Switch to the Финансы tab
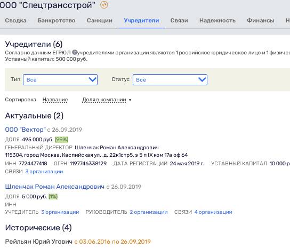 261,20
